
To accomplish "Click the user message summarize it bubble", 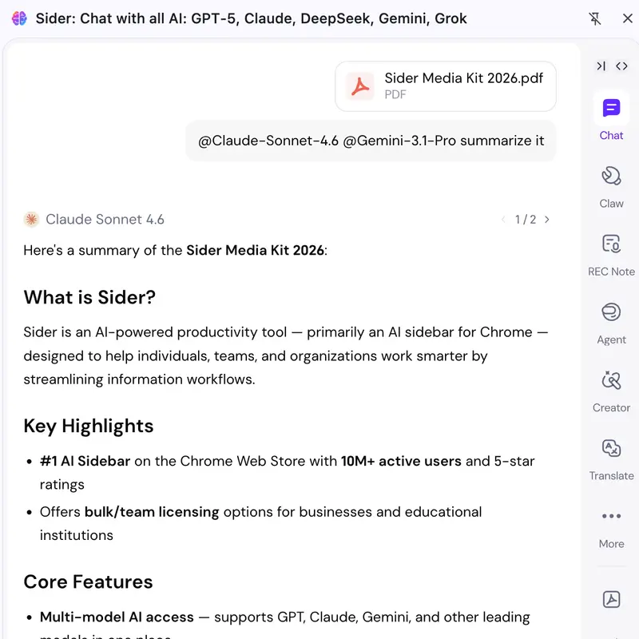I will click(x=371, y=141).
